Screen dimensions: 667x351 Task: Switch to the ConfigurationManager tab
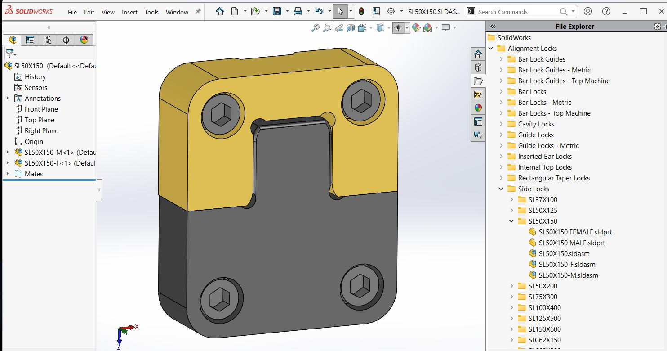[48, 40]
